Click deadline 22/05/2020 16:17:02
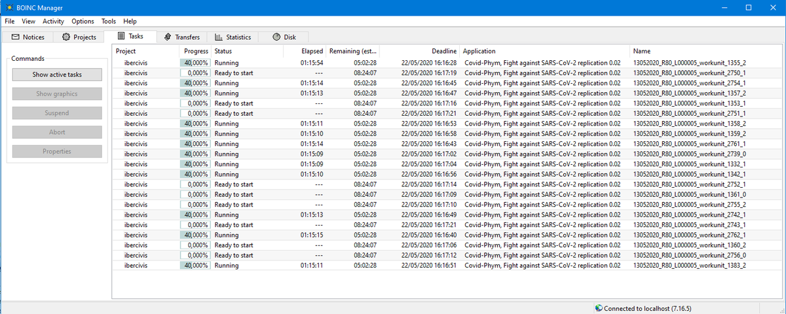The width and height of the screenshot is (786, 314). [428, 154]
